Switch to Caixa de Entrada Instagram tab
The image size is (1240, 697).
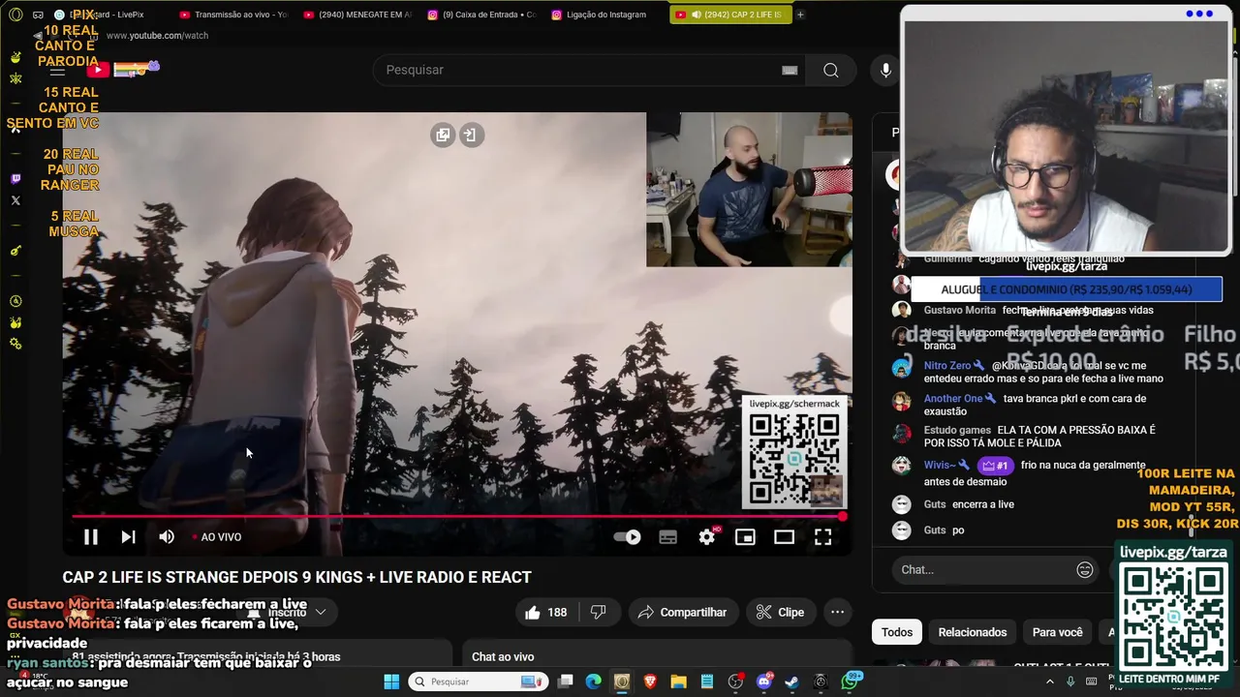(481, 15)
